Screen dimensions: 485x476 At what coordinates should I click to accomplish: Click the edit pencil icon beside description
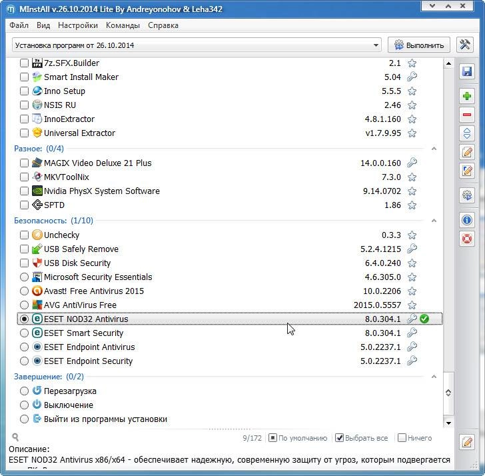coord(467,442)
